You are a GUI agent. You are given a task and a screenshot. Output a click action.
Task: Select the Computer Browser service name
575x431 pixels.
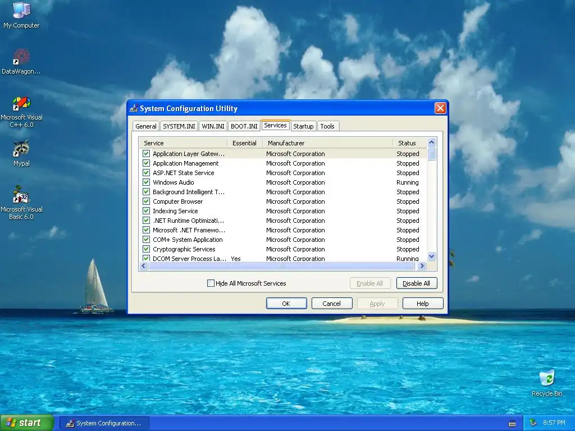(178, 201)
